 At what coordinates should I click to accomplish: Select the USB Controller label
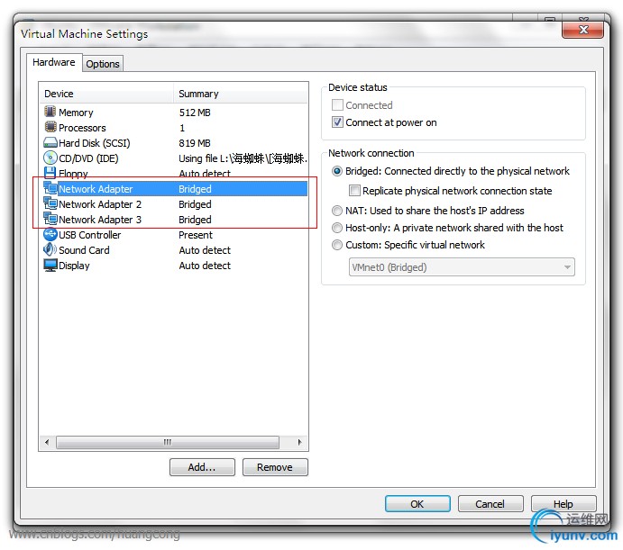(90, 235)
